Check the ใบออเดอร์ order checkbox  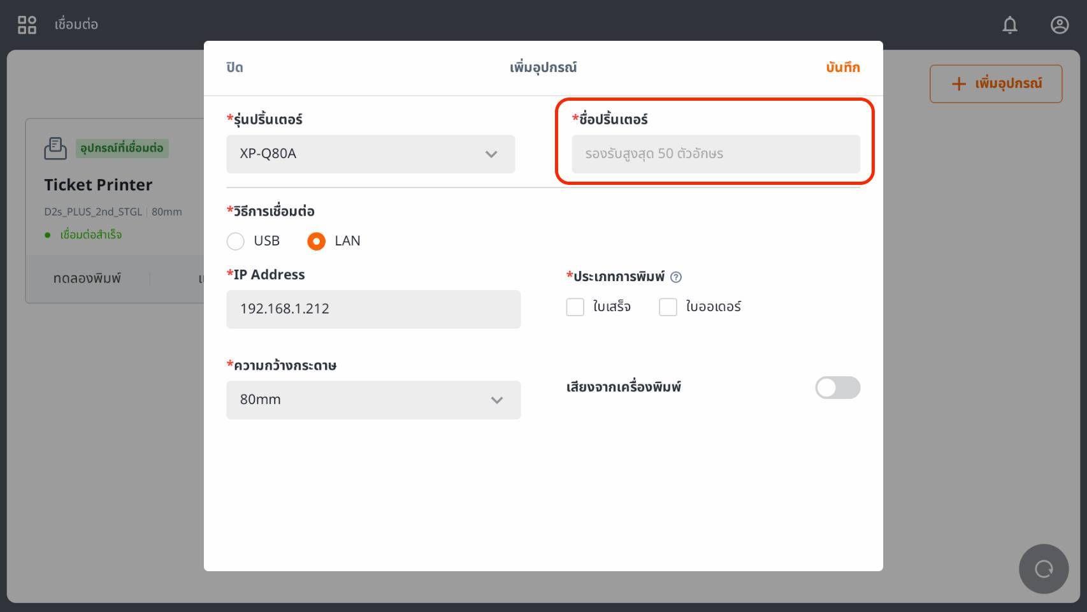coord(668,307)
